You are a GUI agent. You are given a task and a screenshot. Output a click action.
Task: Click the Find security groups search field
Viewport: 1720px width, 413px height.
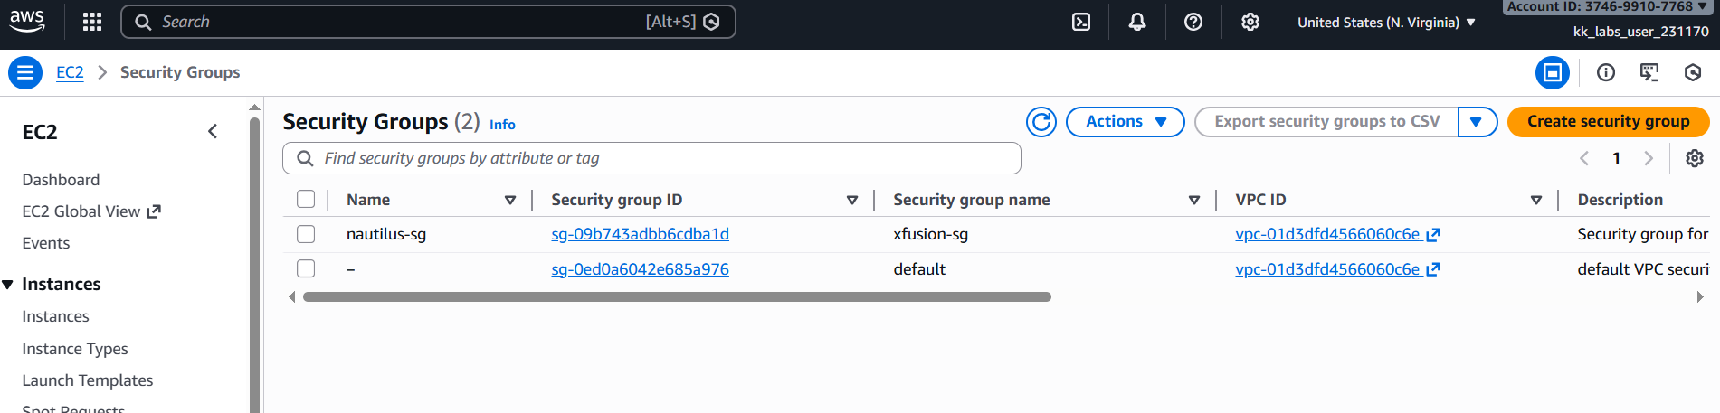[x=651, y=158]
